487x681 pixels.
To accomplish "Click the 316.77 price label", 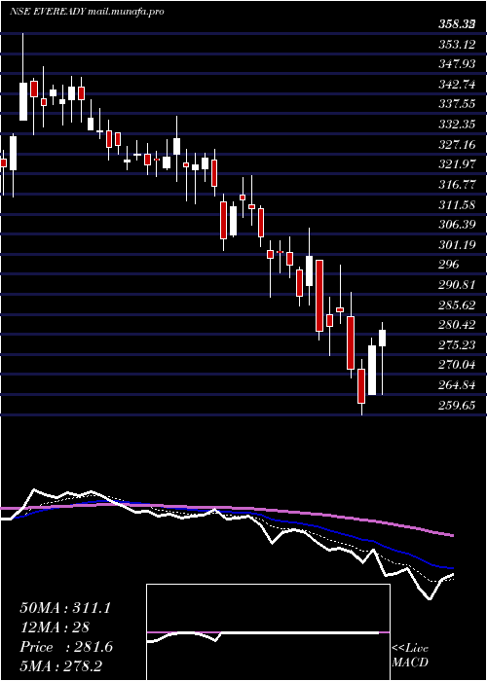I will click(456, 185).
